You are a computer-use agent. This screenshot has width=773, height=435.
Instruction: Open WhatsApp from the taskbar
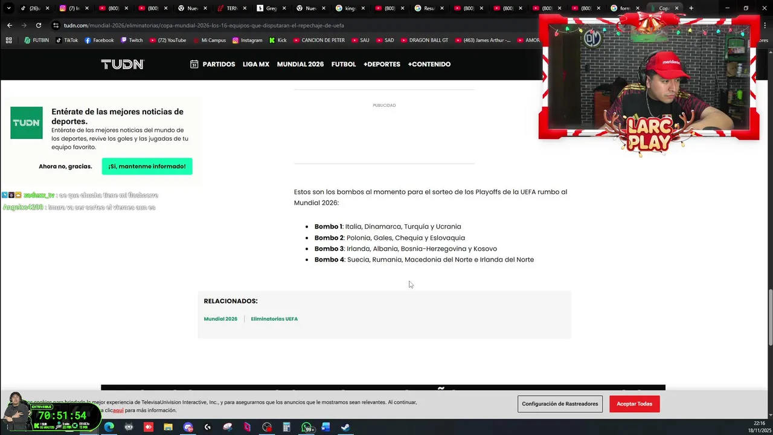(x=307, y=427)
